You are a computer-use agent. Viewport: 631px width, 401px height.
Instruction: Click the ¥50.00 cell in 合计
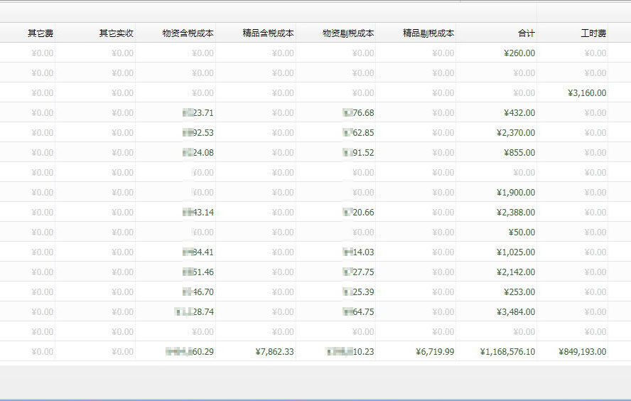522,232
